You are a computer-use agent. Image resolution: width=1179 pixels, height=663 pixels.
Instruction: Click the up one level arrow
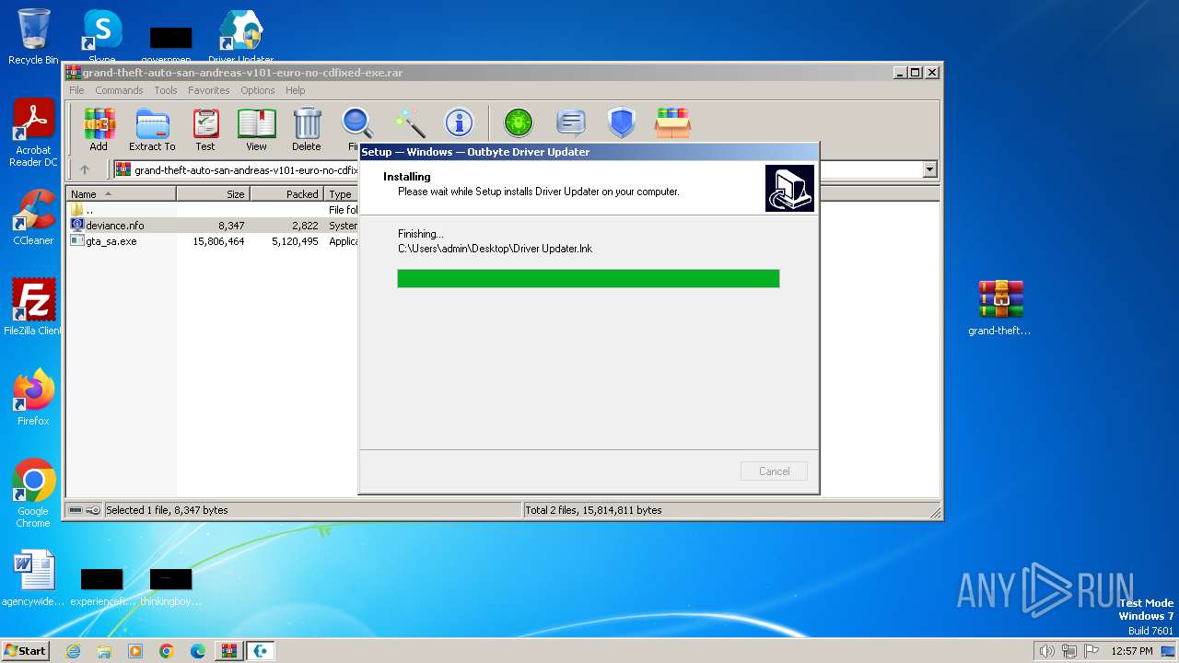[85, 169]
